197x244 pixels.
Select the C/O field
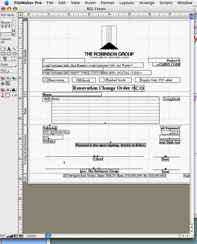coord(139,88)
